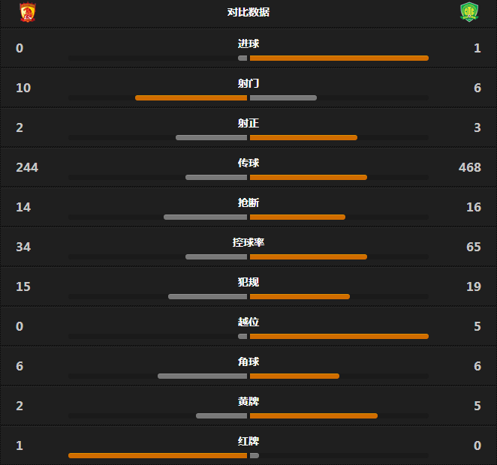
Task: Click the 红牌 stat label
Action: (x=248, y=441)
